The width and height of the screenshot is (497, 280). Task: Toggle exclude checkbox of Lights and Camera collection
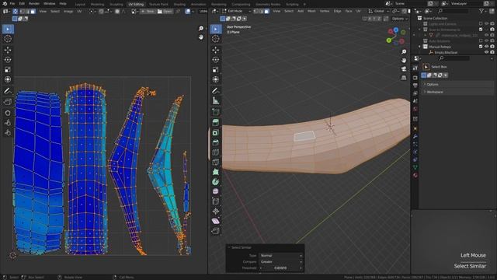click(x=481, y=24)
